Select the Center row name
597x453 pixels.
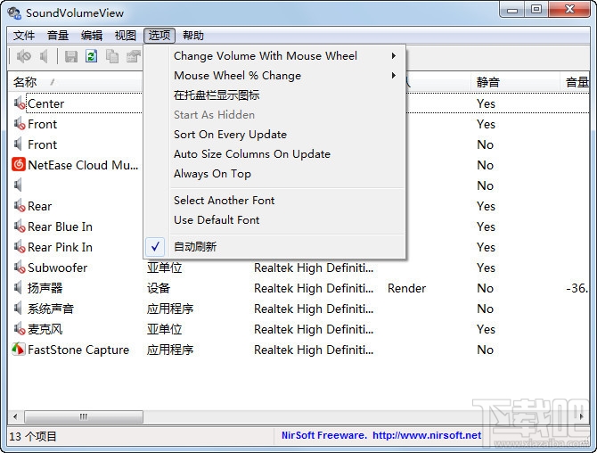46,103
